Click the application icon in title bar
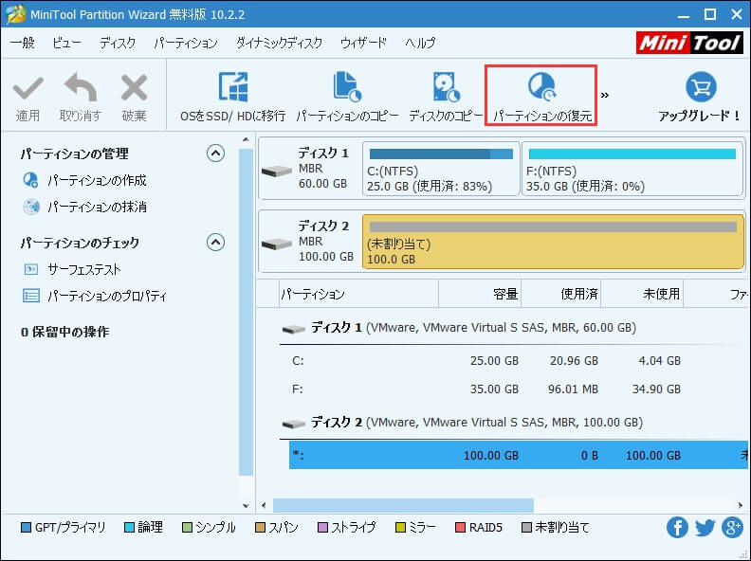Image resolution: width=751 pixels, height=561 pixels. coord(15,14)
